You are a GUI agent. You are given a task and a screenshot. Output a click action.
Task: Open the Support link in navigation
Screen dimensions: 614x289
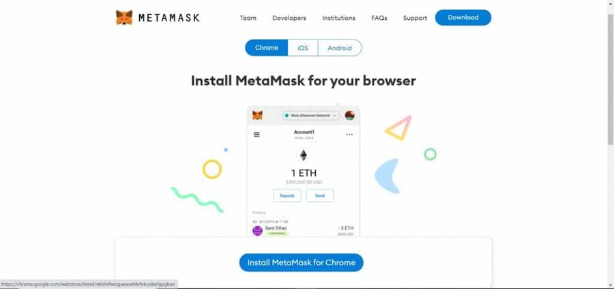[415, 18]
